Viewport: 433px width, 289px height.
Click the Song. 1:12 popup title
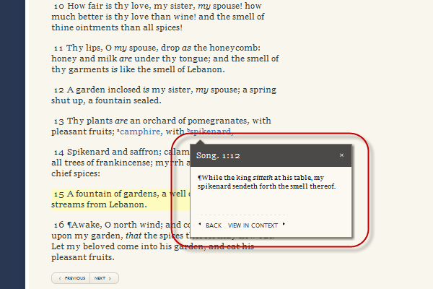click(x=219, y=155)
